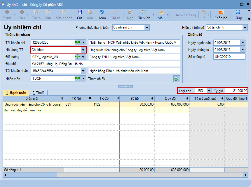
Task: Click horizontal scrollbar left arrow
Action: (x=5, y=175)
